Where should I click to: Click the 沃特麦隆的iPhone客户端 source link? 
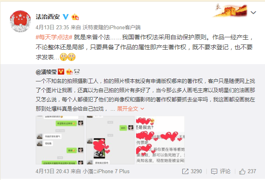point(112,27)
